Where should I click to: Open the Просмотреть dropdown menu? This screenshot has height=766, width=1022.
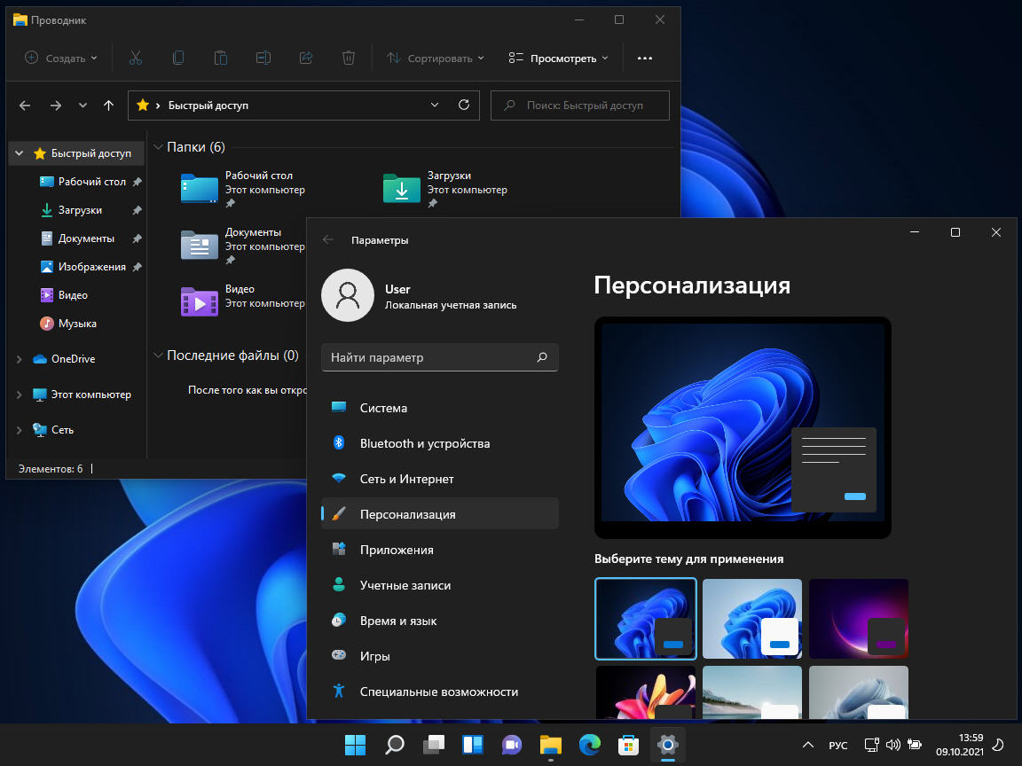coord(559,58)
